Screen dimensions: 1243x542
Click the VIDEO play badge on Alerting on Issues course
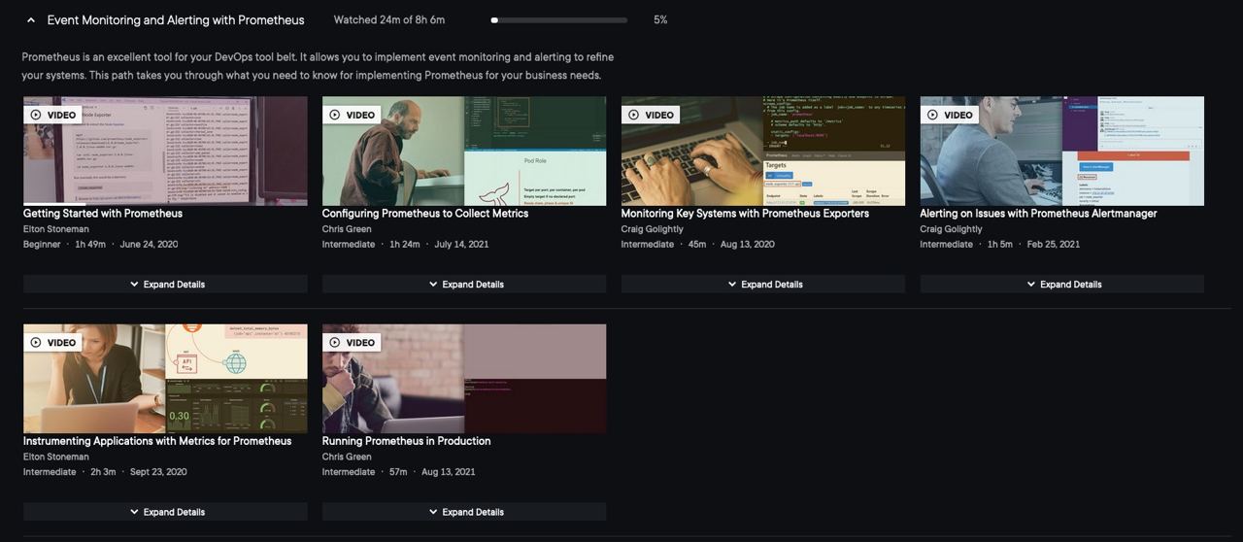click(x=950, y=115)
